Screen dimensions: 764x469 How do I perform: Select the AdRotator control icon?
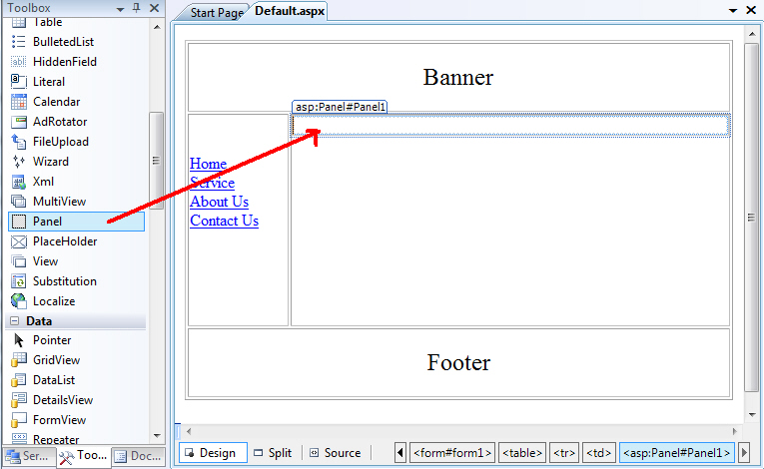point(19,122)
